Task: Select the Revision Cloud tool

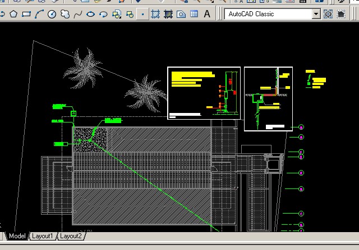Action: [65, 14]
